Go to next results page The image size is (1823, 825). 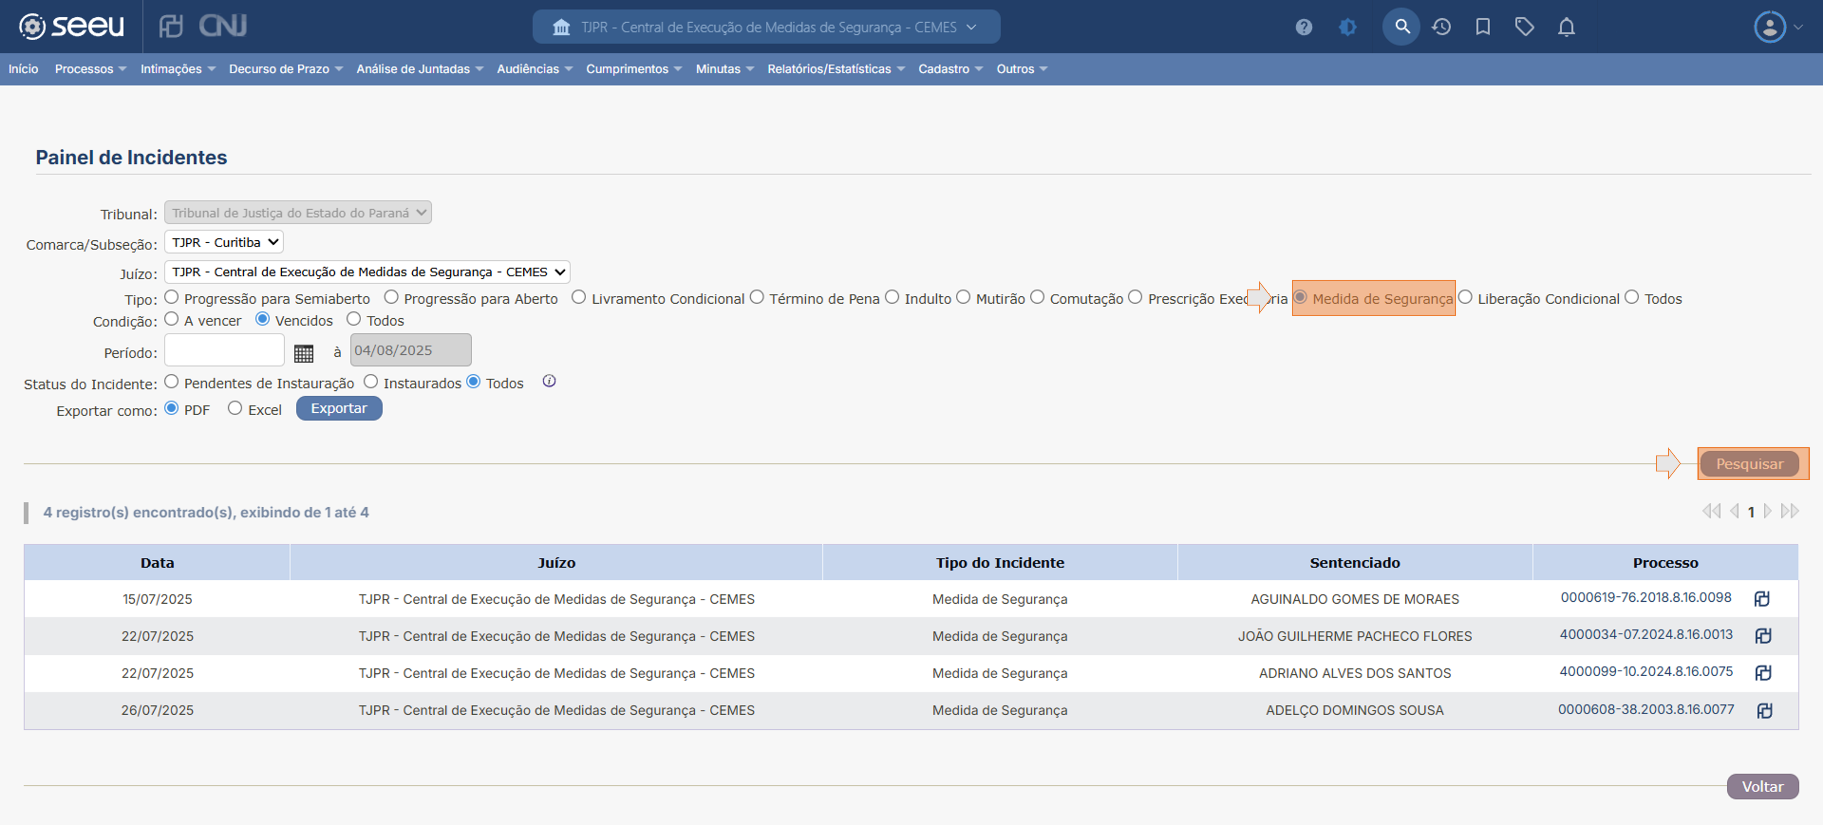coord(1768,511)
